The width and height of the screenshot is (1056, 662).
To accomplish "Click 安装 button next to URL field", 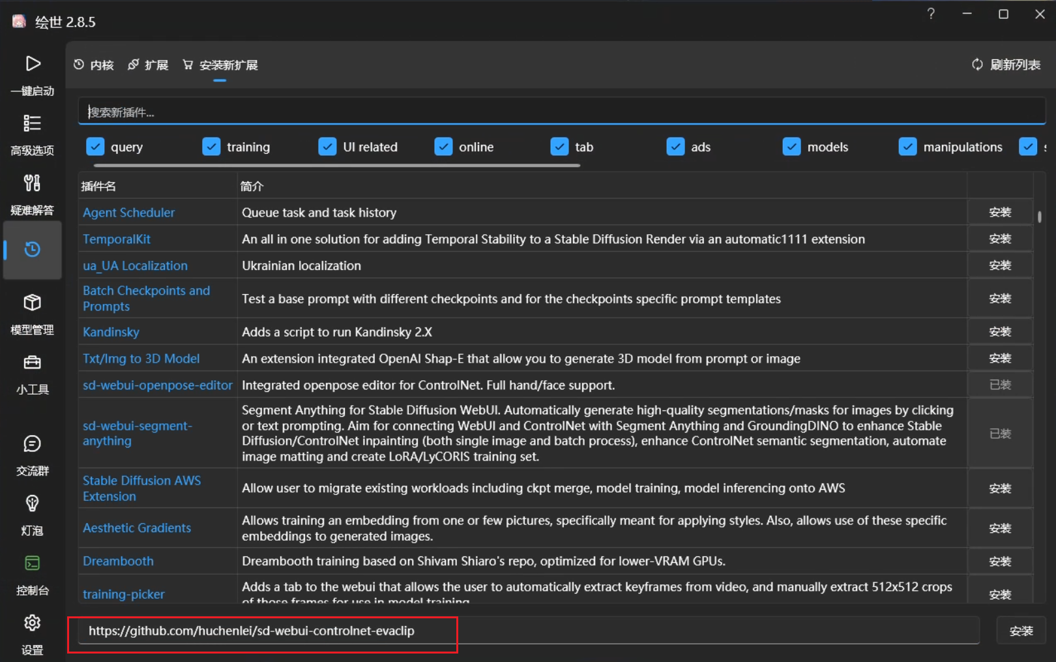I will (1021, 631).
